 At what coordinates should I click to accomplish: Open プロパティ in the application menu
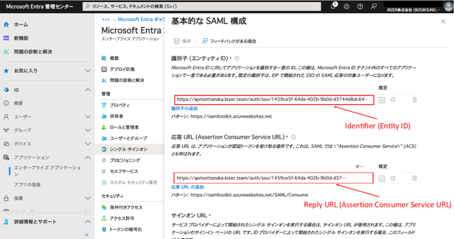point(119,105)
